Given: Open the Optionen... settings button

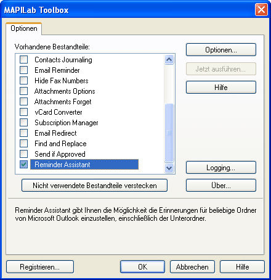Looking at the screenshot, I should pos(221,50).
